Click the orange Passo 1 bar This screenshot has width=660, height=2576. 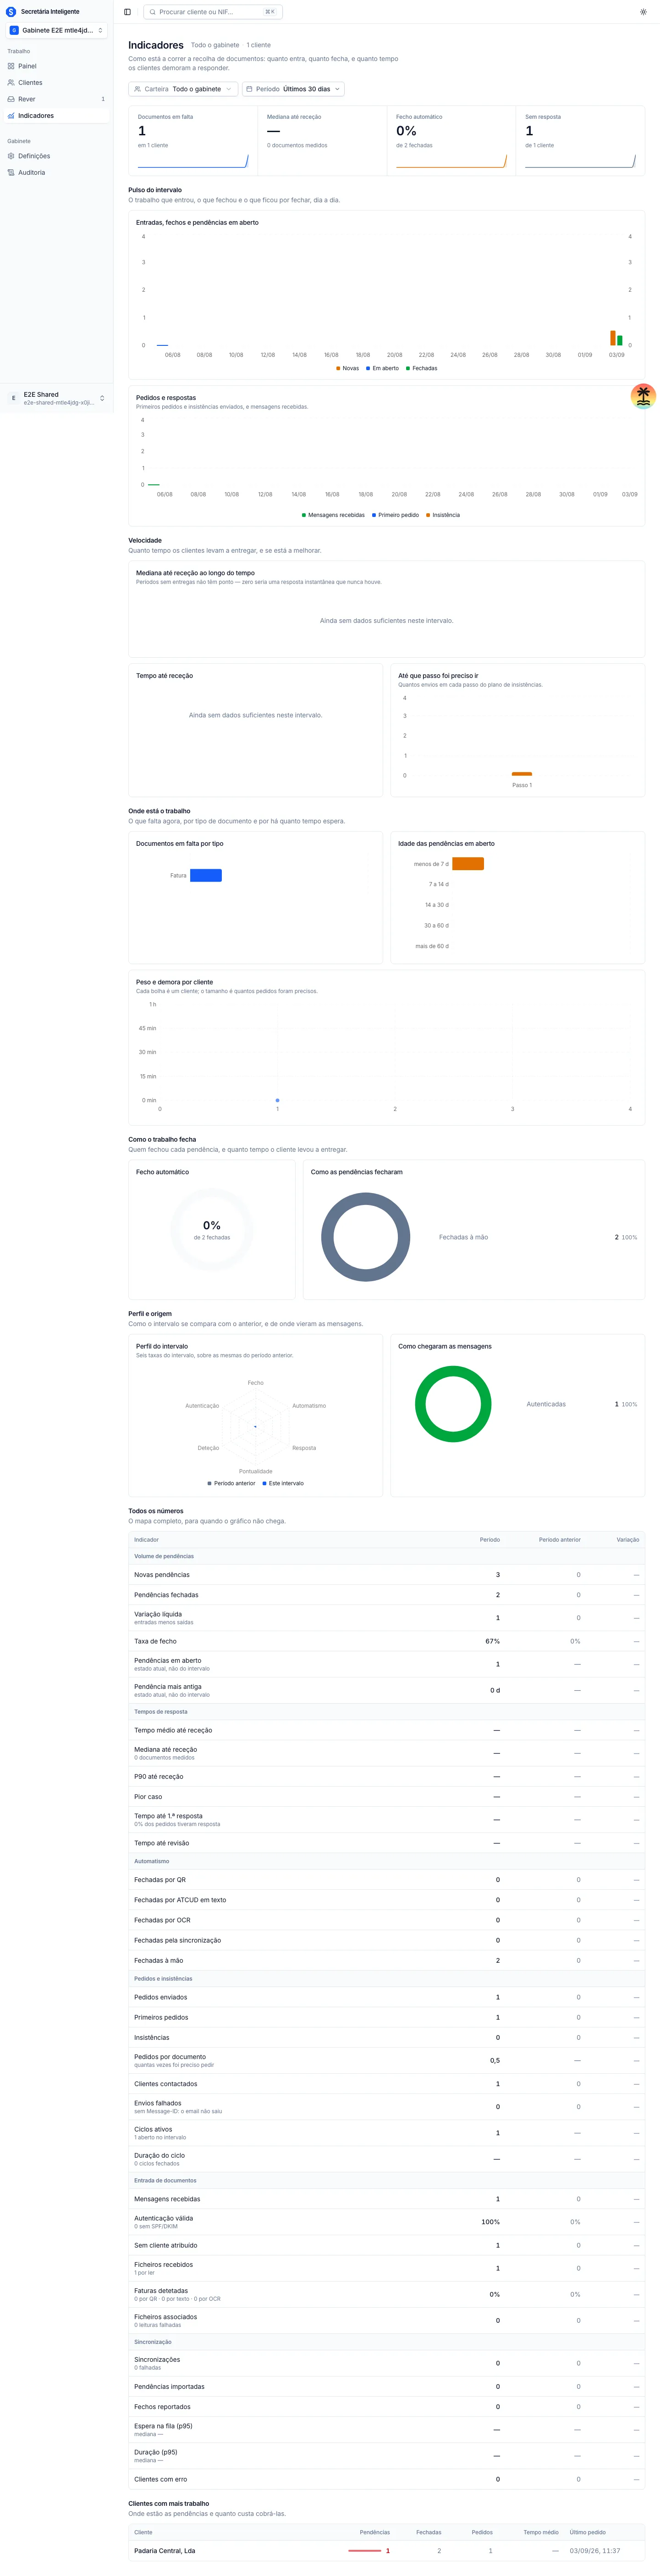(521, 774)
